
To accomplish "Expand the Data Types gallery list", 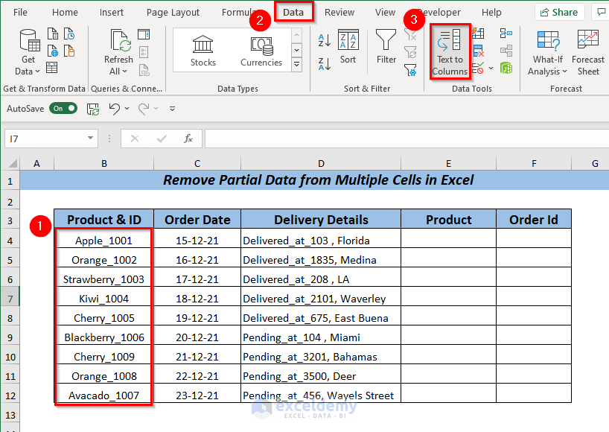I will tap(296, 65).
